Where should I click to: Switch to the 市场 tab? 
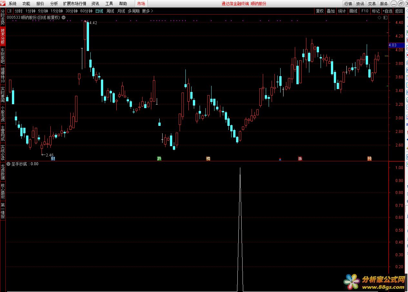pyautogui.click(x=141, y=4)
